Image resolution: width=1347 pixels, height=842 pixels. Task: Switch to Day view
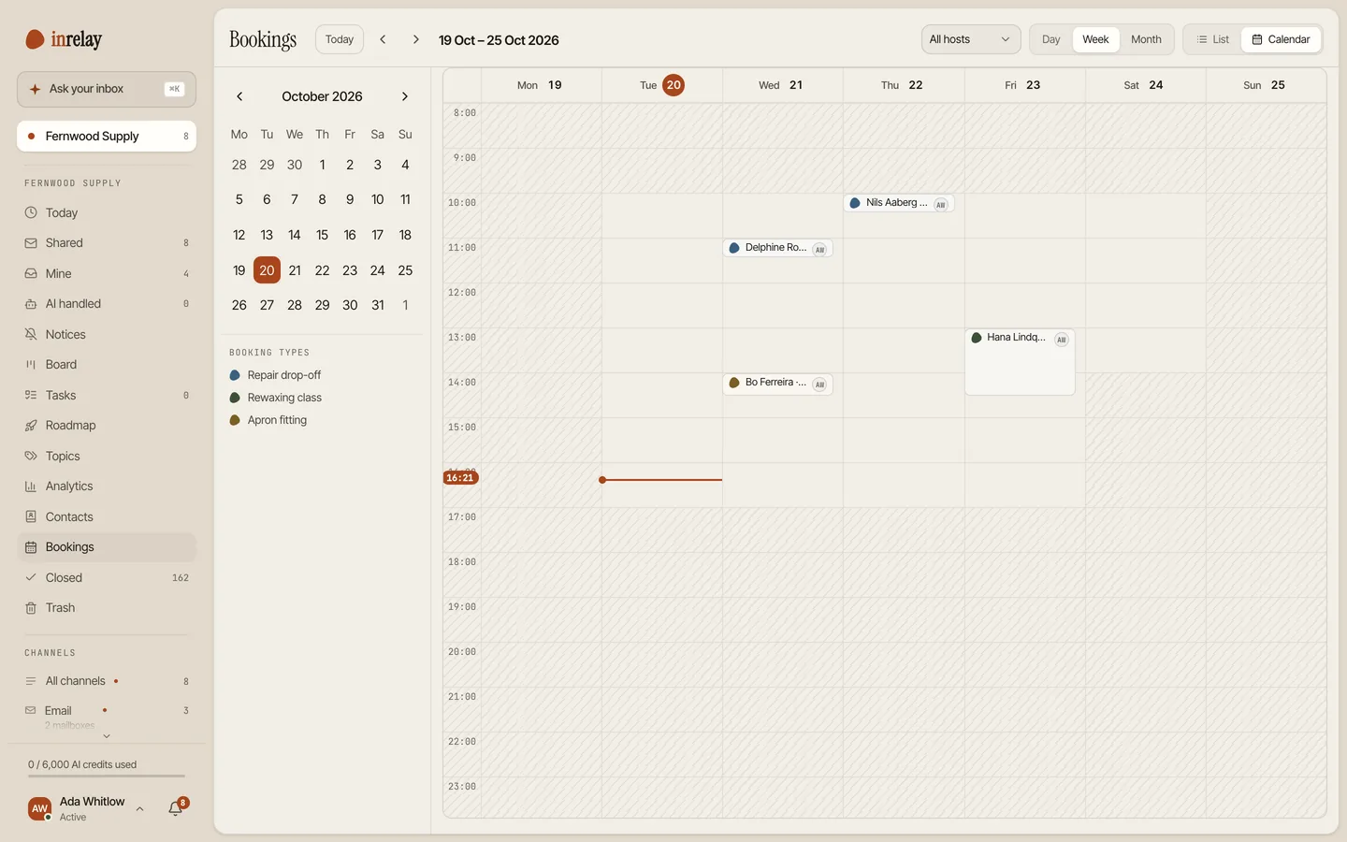click(x=1051, y=39)
